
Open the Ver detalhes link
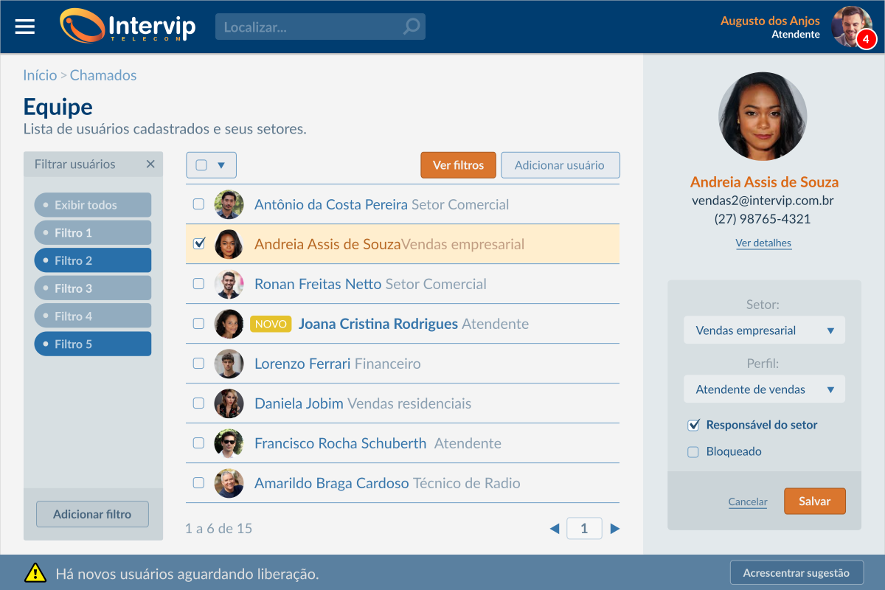[x=763, y=243]
